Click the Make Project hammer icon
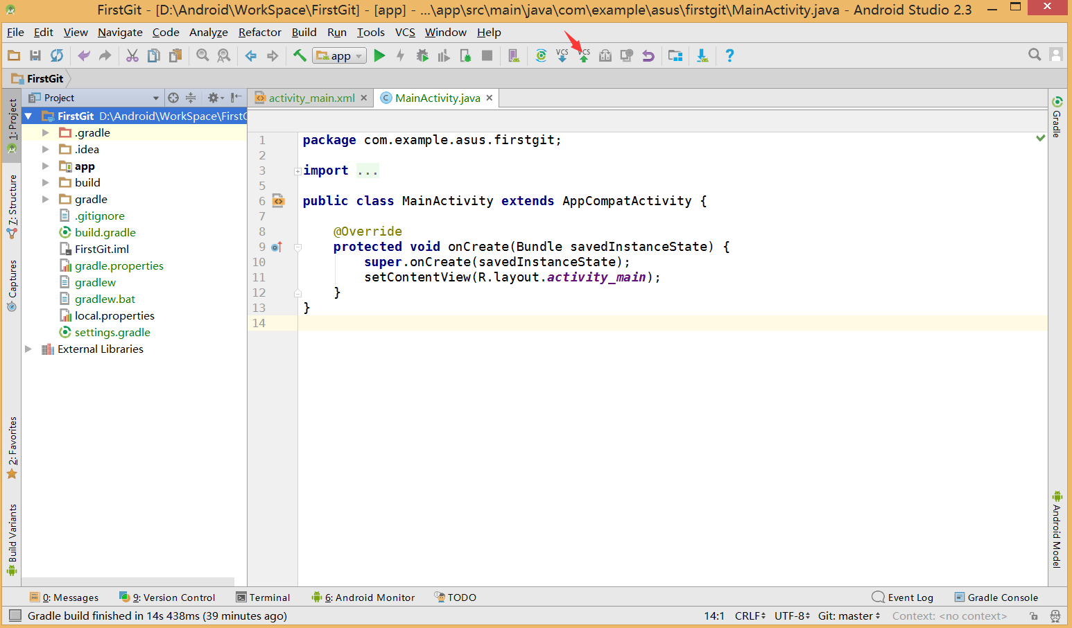 click(x=300, y=56)
